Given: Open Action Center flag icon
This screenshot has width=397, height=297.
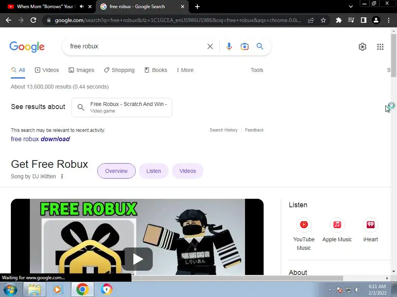Looking at the screenshot, I should click(x=339, y=290).
